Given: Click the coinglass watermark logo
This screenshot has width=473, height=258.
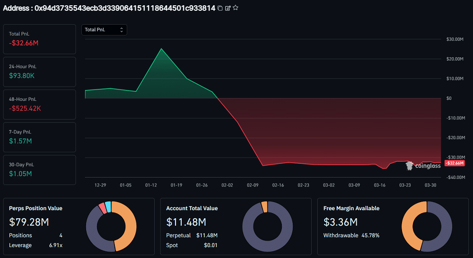Looking at the screenshot, I should pyautogui.click(x=423, y=166).
